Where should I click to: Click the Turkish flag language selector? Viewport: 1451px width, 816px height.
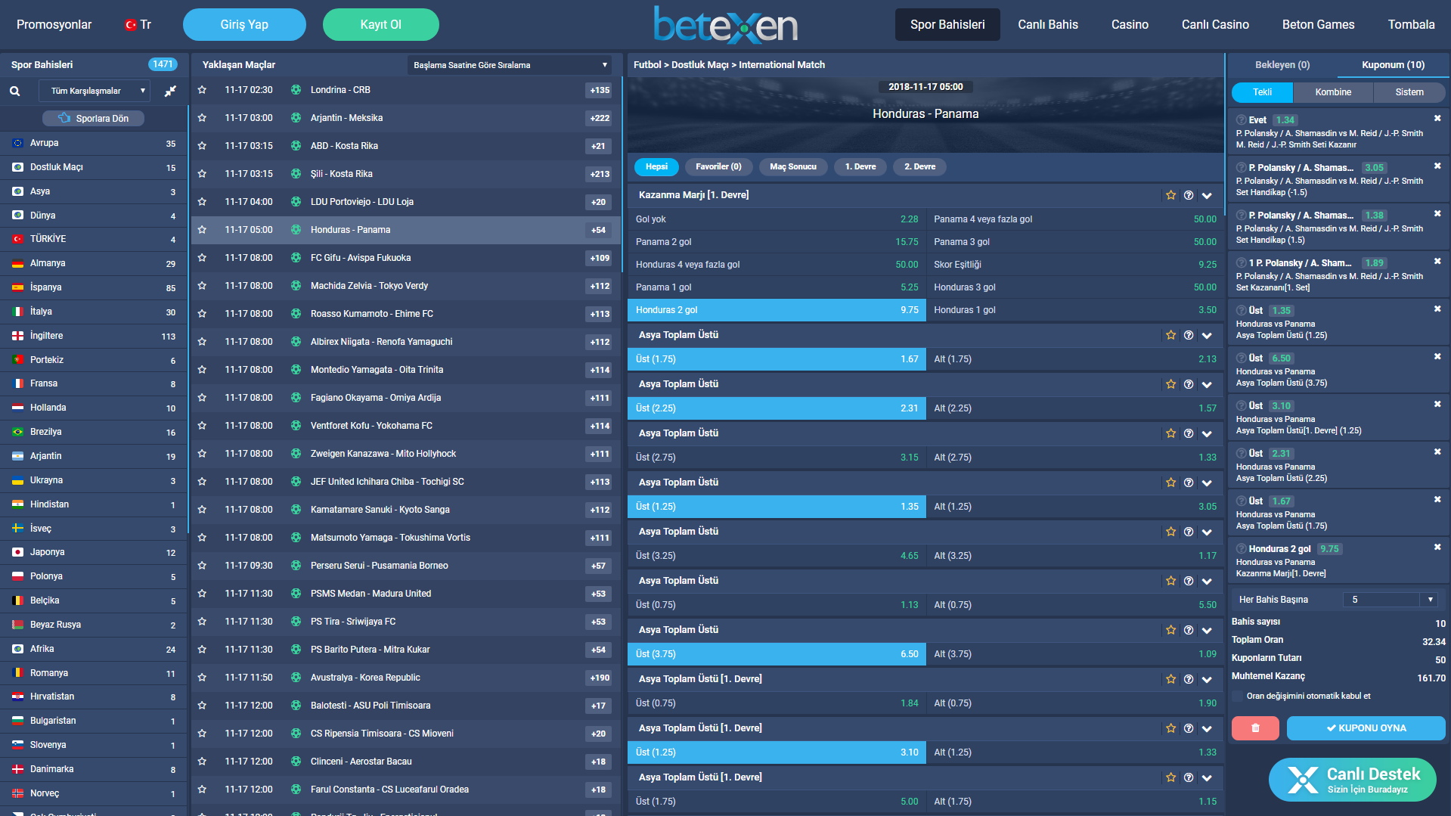[x=137, y=25]
